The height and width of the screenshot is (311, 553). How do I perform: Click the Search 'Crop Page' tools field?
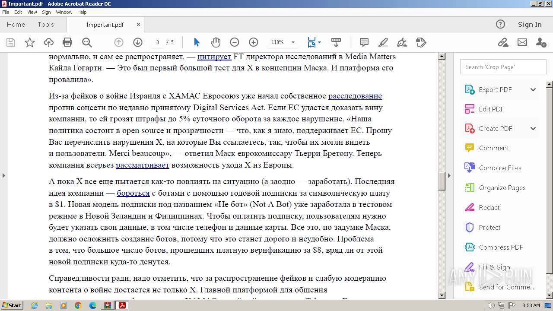[x=503, y=67]
